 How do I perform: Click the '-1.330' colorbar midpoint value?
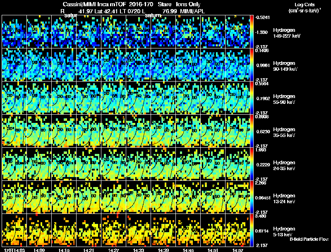261,32
